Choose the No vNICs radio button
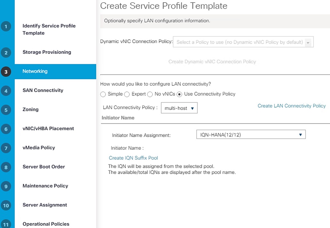This screenshot has width=330, height=228. 150,94
